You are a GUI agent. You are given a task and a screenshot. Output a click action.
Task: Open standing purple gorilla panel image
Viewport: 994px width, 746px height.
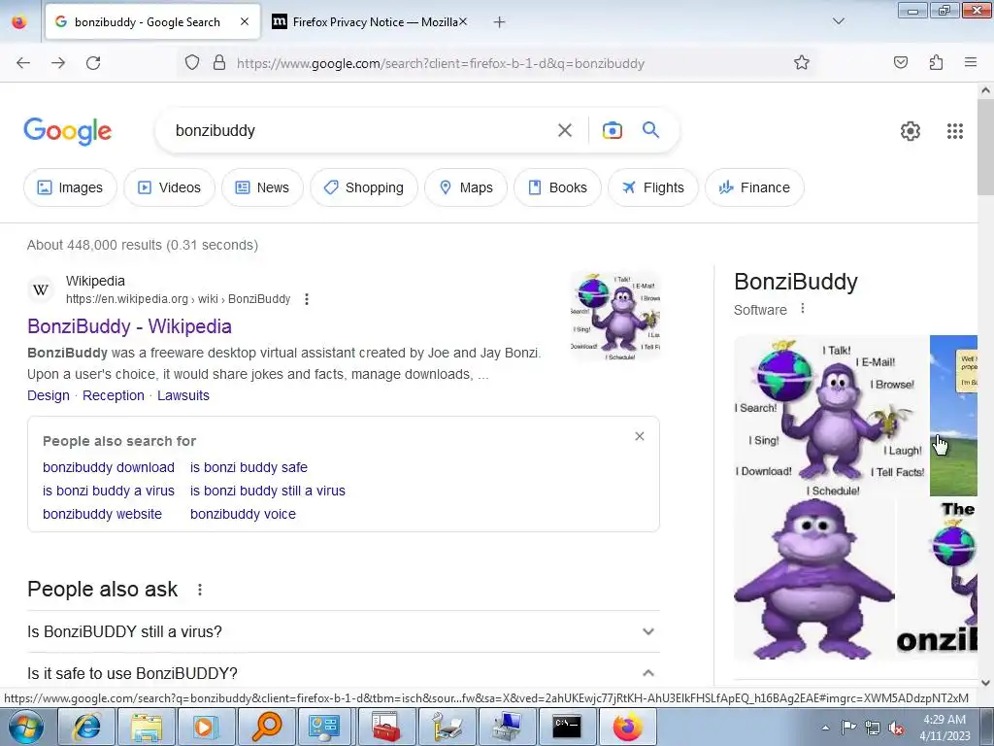[x=814, y=579]
